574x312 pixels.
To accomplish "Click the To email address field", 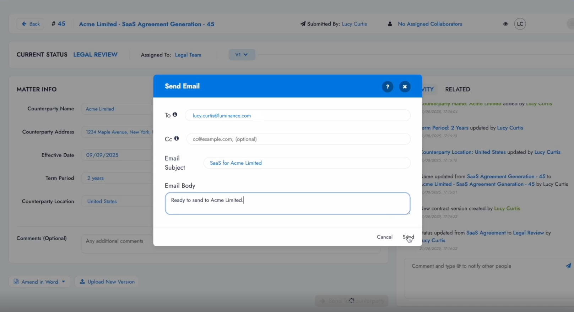I will [298, 115].
